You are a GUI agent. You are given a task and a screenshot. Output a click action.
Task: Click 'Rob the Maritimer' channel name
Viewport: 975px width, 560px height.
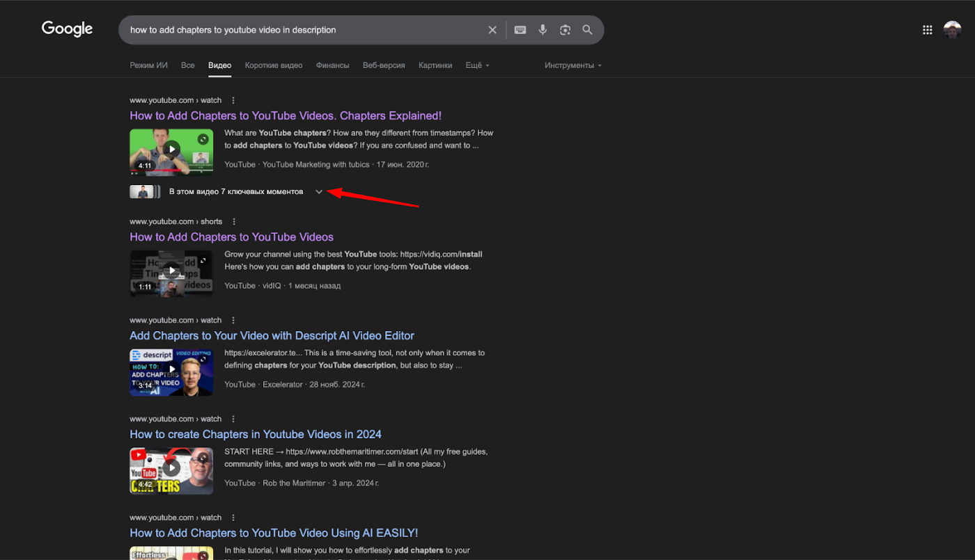(x=294, y=483)
